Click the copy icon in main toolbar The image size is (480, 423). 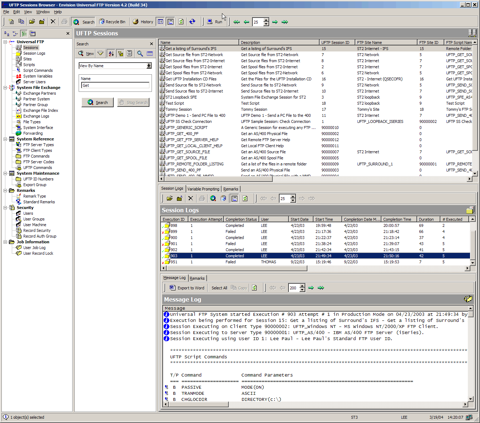pyautogui.click(x=21, y=22)
